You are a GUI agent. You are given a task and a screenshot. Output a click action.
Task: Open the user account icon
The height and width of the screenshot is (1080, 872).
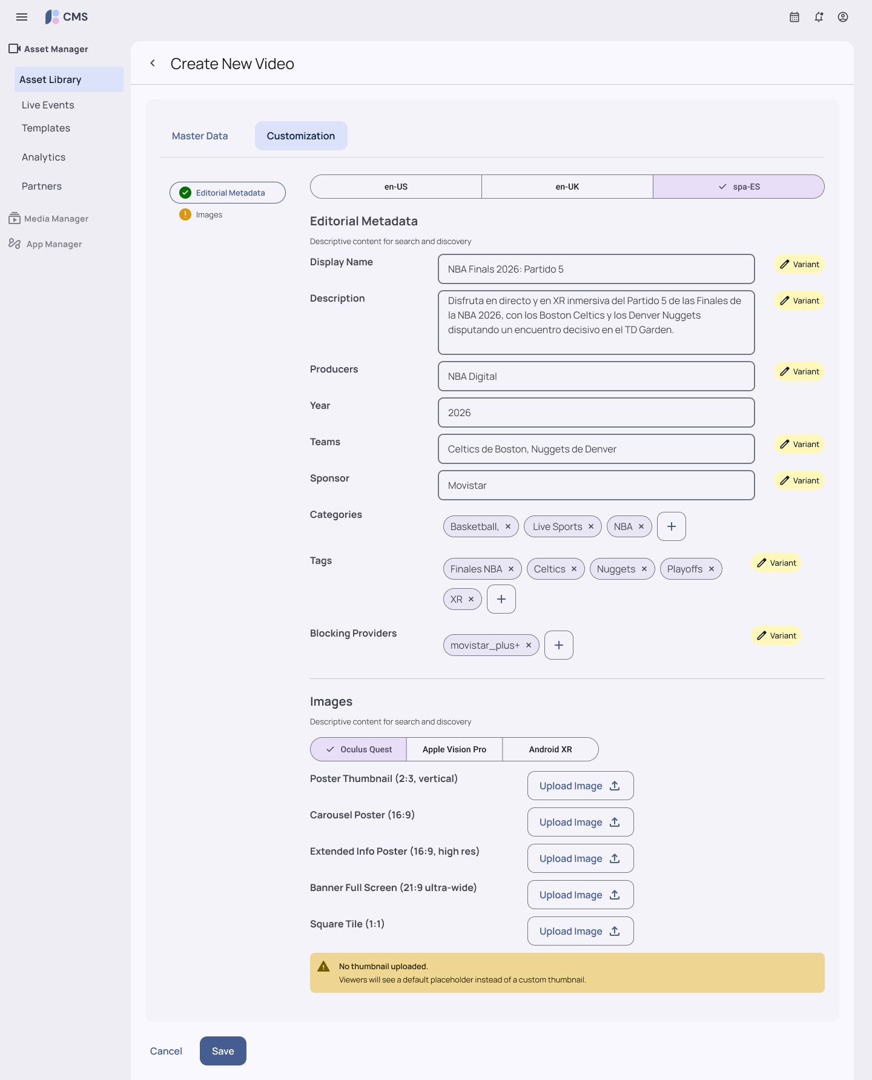point(843,17)
